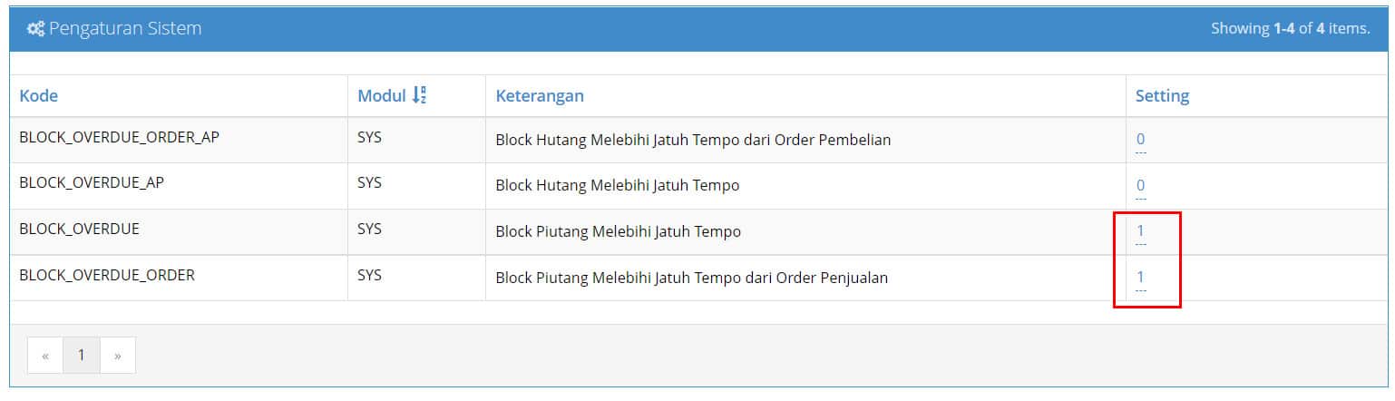Sort table by Kode column
Viewport: 1395px width, 401px height.
38,95
